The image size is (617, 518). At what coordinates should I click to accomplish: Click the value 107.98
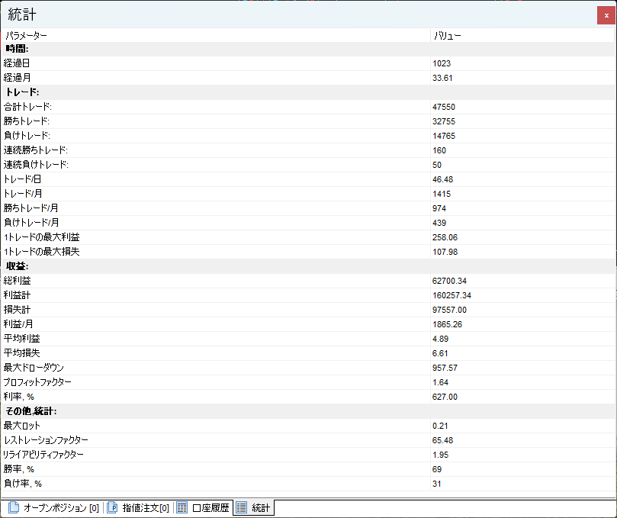coord(445,252)
